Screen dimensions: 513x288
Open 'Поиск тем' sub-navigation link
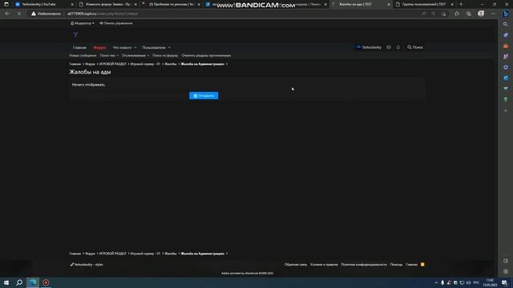point(107,55)
